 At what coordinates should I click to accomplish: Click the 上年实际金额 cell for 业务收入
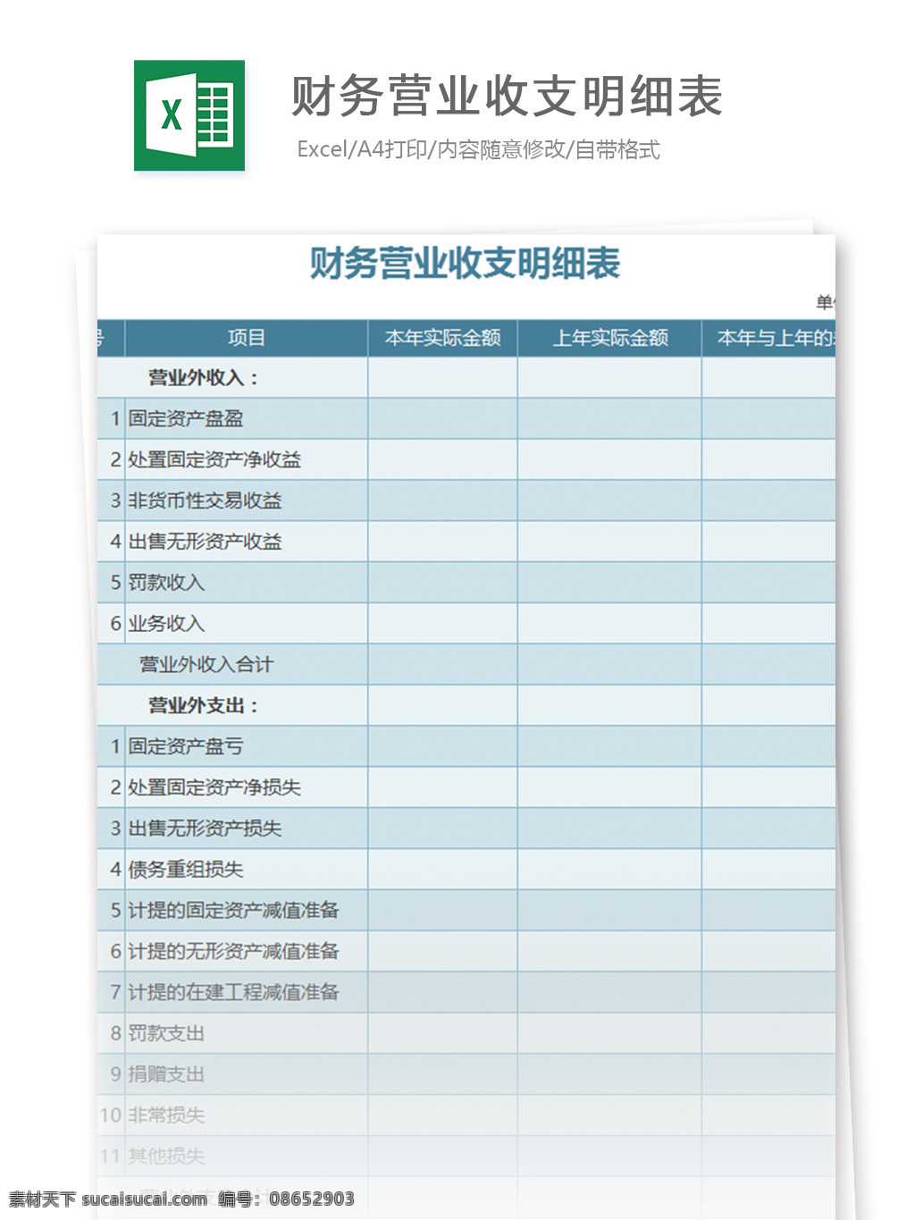tap(609, 624)
